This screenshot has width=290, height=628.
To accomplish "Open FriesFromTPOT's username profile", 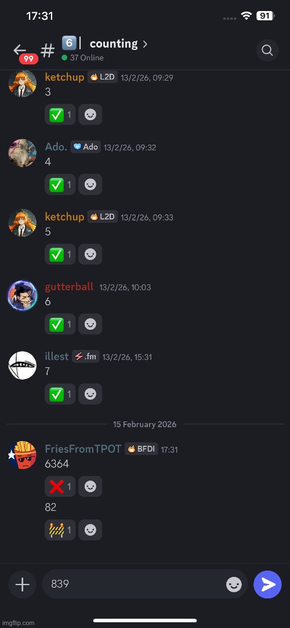I will click(x=83, y=449).
